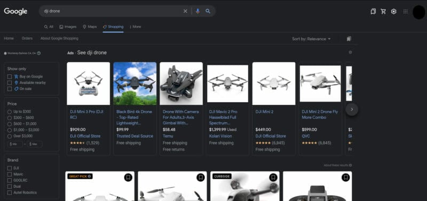Open Drone With Camera For Adults listing

coord(181,118)
